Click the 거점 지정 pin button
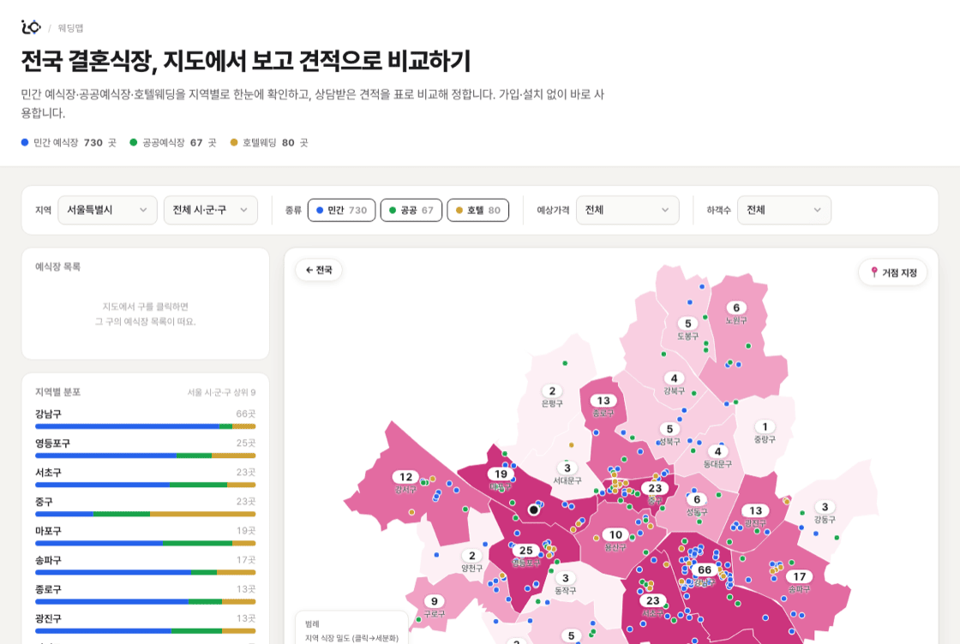Viewport: 960px width, 644px height. click(x=893, y=273)
